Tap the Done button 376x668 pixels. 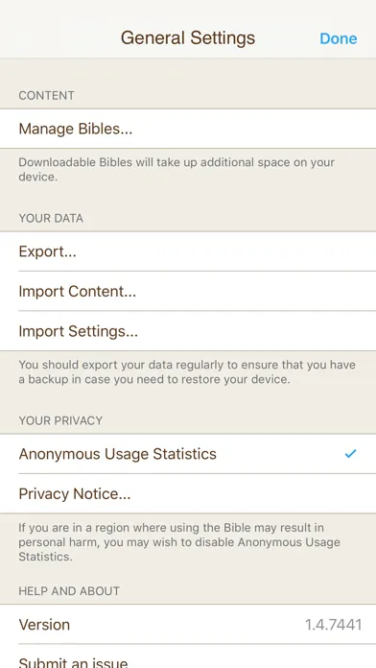338,38
